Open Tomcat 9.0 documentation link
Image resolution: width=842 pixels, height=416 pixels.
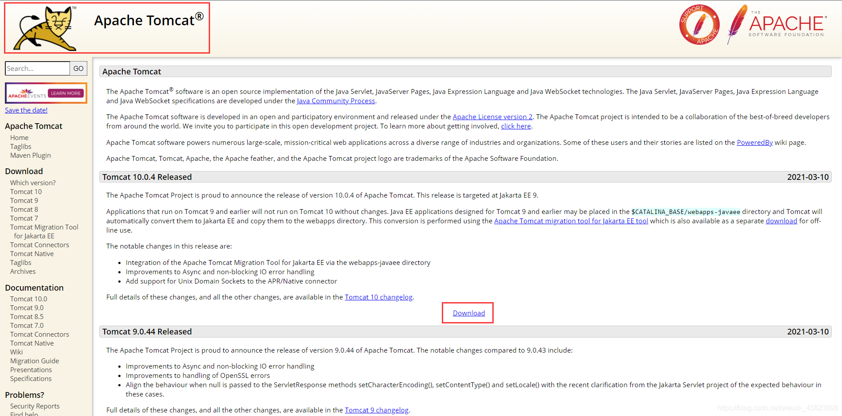[x=27, y=308]
